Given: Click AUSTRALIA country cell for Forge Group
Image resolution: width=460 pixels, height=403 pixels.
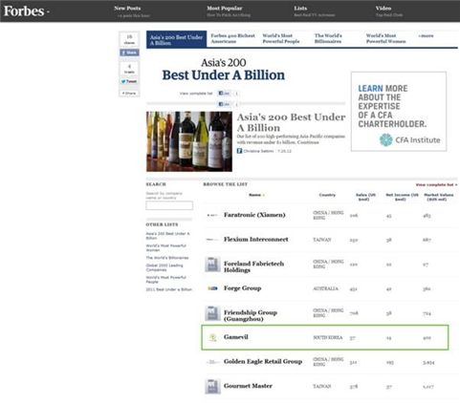Looking at the screenshot, I should (x=325, y=288).
